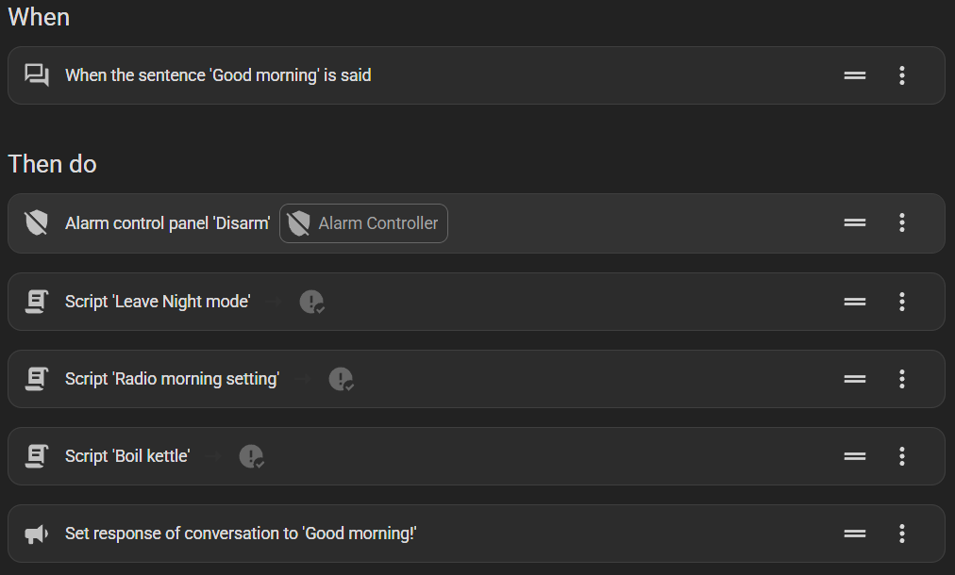The height and width of the screenshot is (575, 955).
Task: Grab the drag handle of the sentence trigger
Action: [855, 75]
